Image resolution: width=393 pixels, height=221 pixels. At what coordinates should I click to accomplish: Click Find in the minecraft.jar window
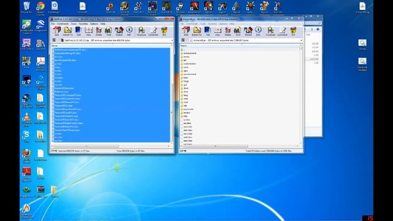tap(238, 31)
